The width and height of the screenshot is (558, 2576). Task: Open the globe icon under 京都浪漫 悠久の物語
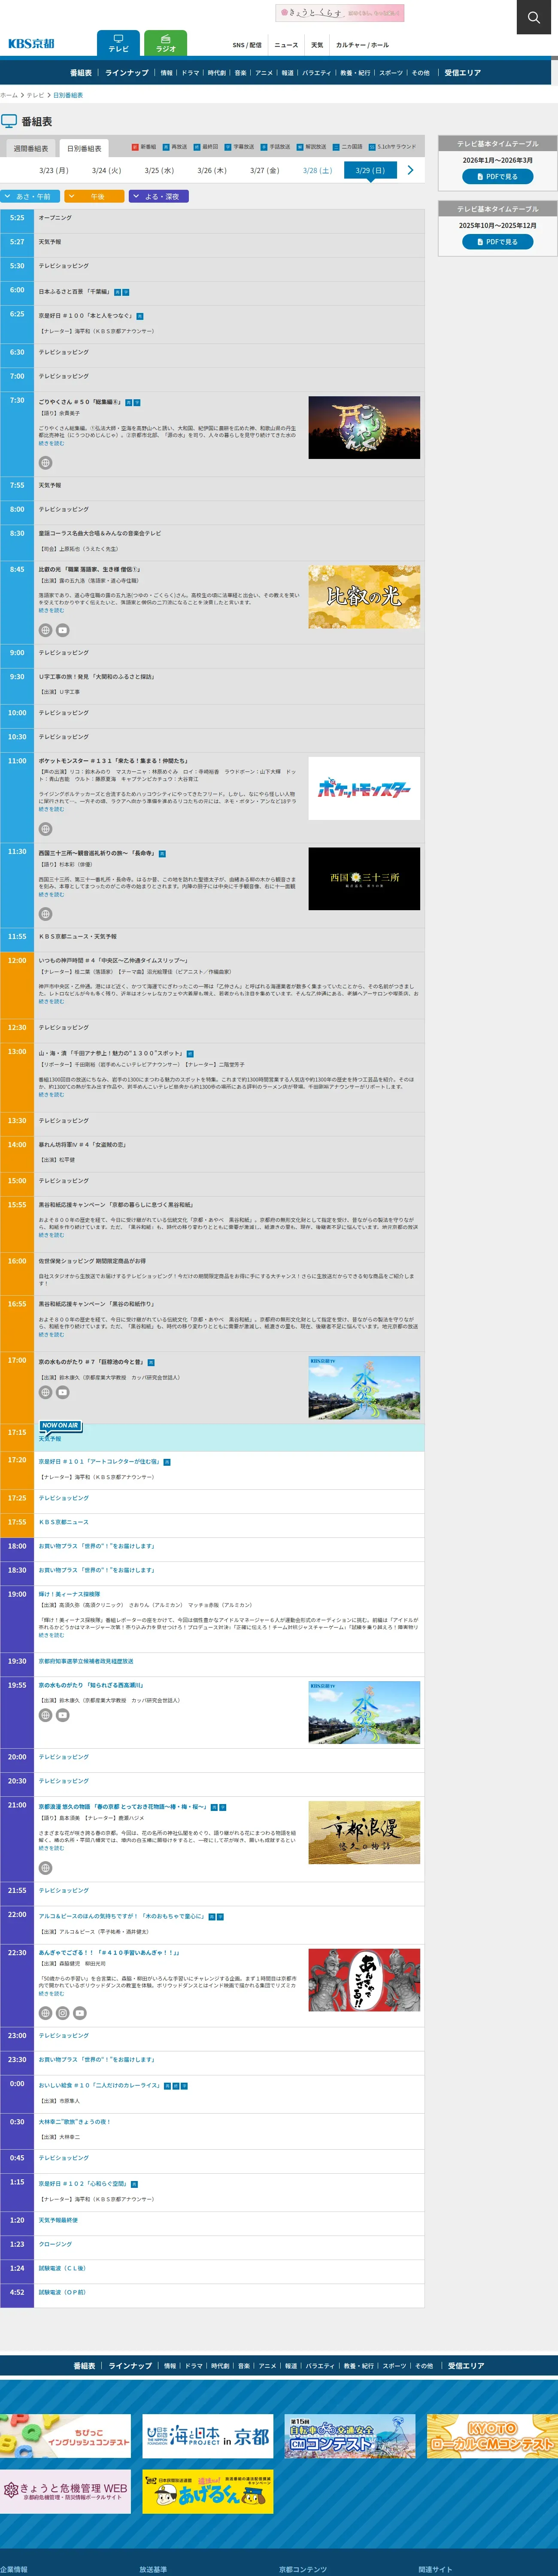coord(45,1868)
